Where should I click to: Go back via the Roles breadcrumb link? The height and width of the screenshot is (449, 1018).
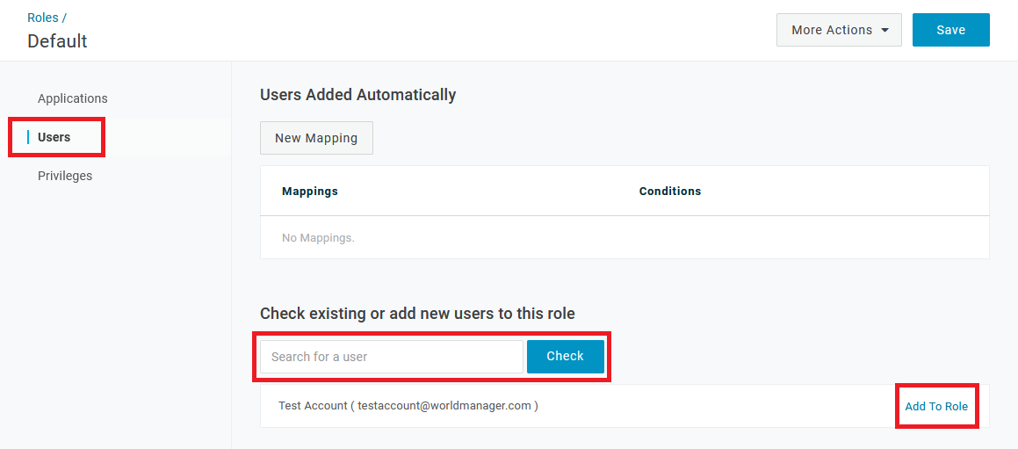(43, 18)
